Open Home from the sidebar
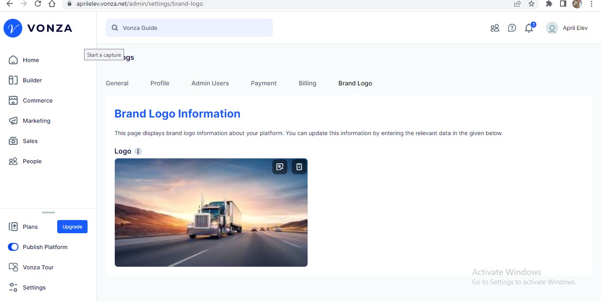The width and height of the screenshot is (601, 301). click(x=31, y=60)
